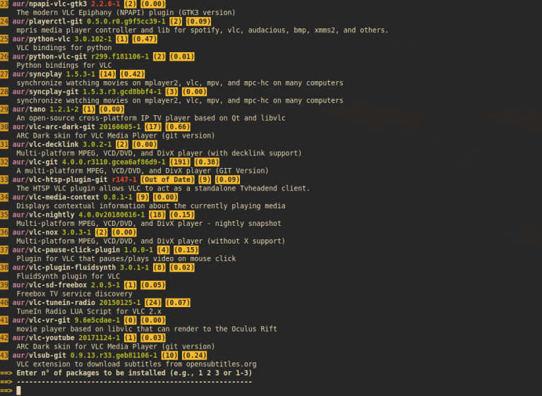Click 'Plugin for VLC that pauses/plays' description
This screenshot has height=396, width=542.
[126, 258]
